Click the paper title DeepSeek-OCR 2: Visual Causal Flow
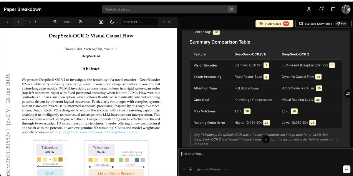The width and height of the screenshot is (353, 176). 91,36
